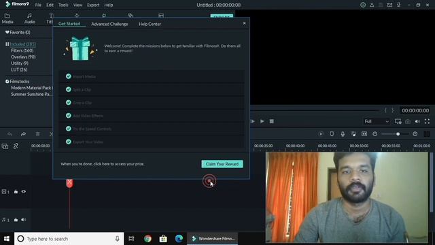The image size is (435, 245).
Task: Click the mark-in left brace icon
Action: (385, 110)
